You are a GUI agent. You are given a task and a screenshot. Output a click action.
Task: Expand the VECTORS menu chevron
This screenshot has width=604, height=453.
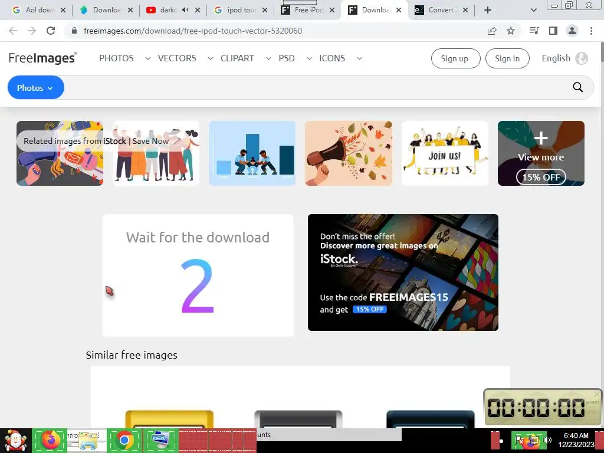click(x=211, y=58)
